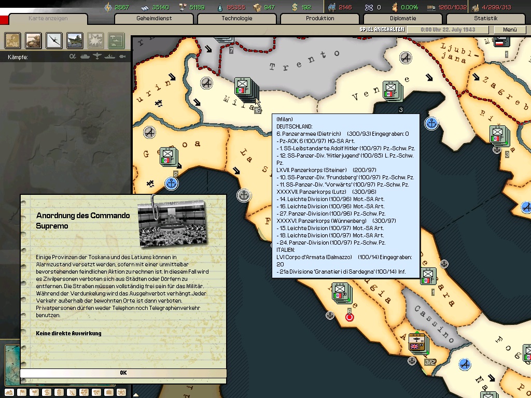531x398 pixels.
Task: Go to the Diplomatie tab
Action: [403, 19]
